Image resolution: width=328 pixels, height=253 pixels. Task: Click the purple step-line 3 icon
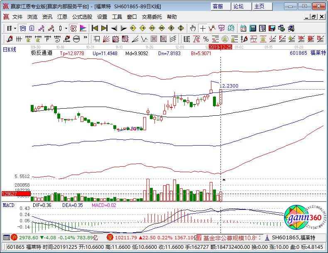point(42,28)
